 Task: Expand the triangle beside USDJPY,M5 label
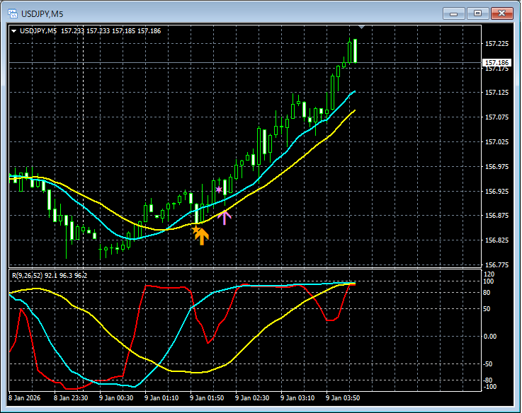point(14,31)
